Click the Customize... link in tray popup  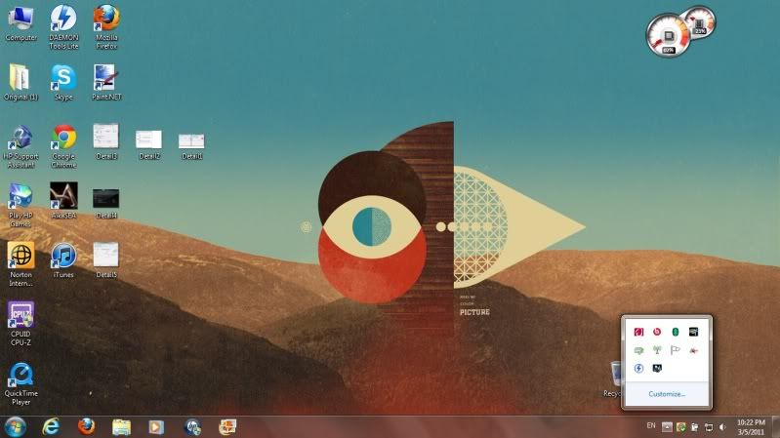(668, 393)
